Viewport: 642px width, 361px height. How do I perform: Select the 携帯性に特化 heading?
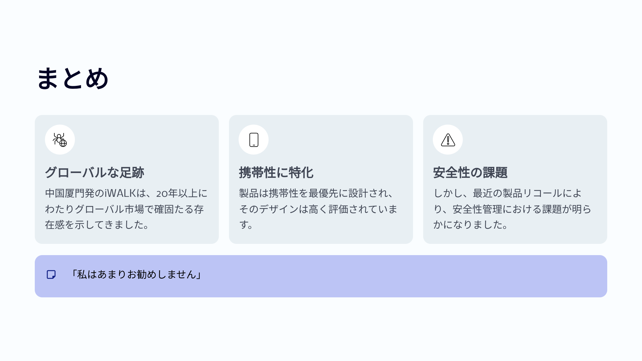(x=276, y=172)
